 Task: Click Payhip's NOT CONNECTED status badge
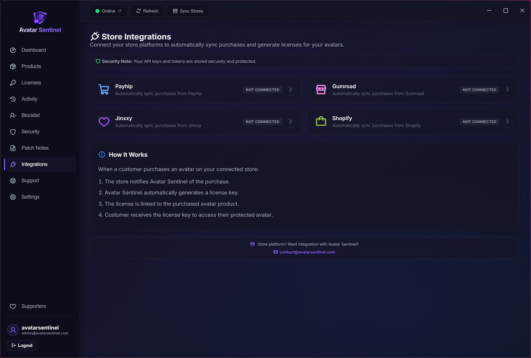(263, 90)
